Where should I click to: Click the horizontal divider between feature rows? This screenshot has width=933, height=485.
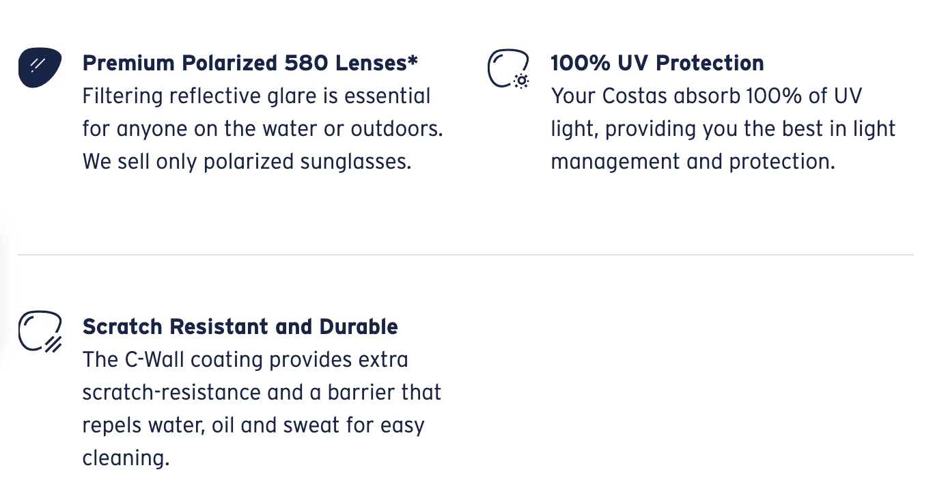point(466,255)
